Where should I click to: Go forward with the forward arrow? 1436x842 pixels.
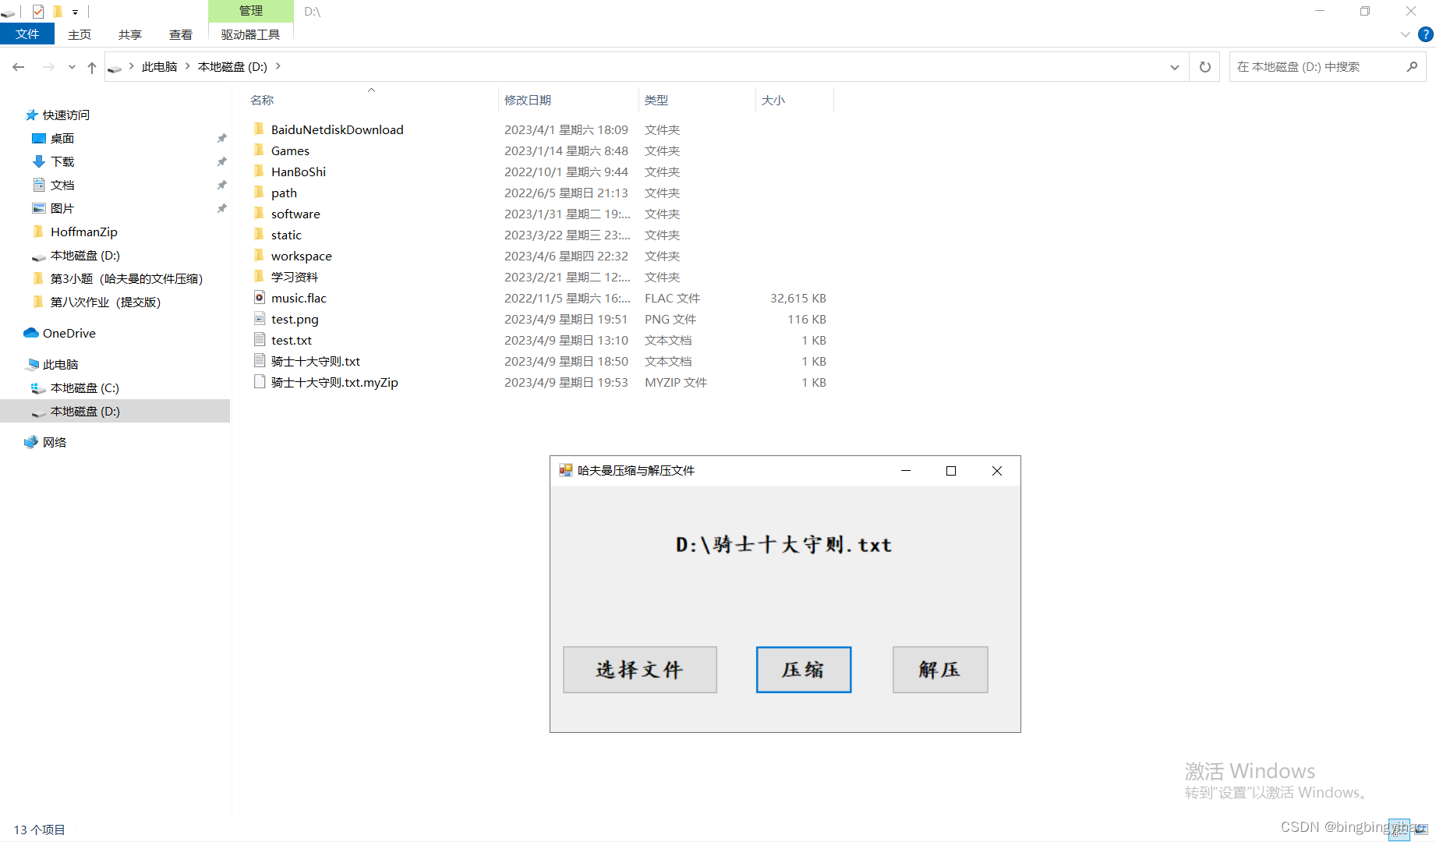pyautogui.click(x=48, y=67)
